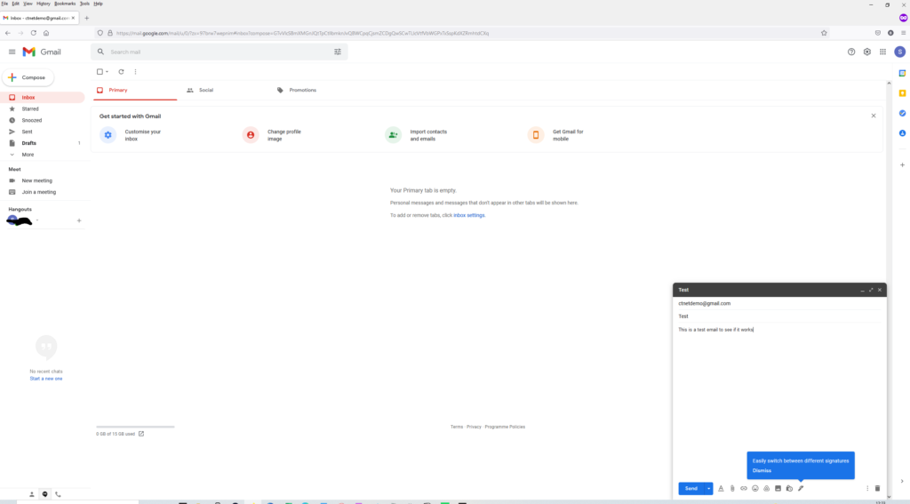
Task: Open Hangouts phone calls tab
Action: point(58,494)
